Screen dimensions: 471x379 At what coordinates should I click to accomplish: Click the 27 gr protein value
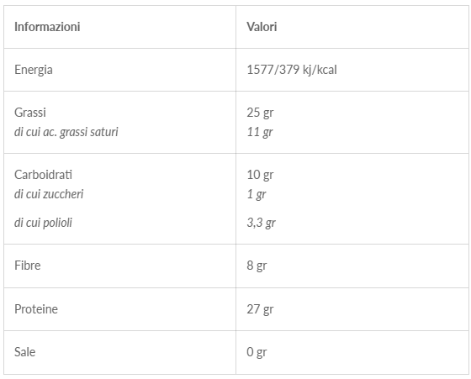(260, 309)
